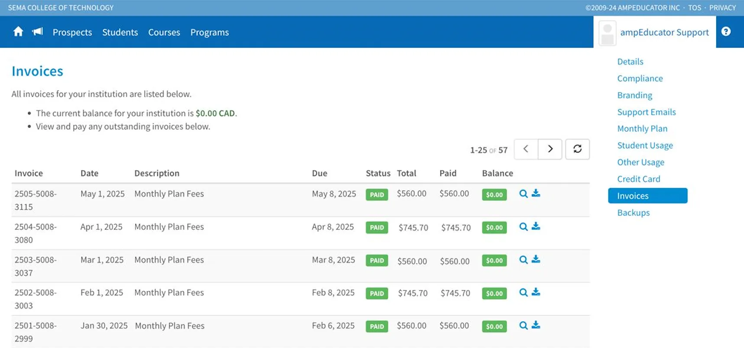This screenshot has width=744, height=348.
Task: Download invoice 2502-5008-3003
Action: (536, 292)
